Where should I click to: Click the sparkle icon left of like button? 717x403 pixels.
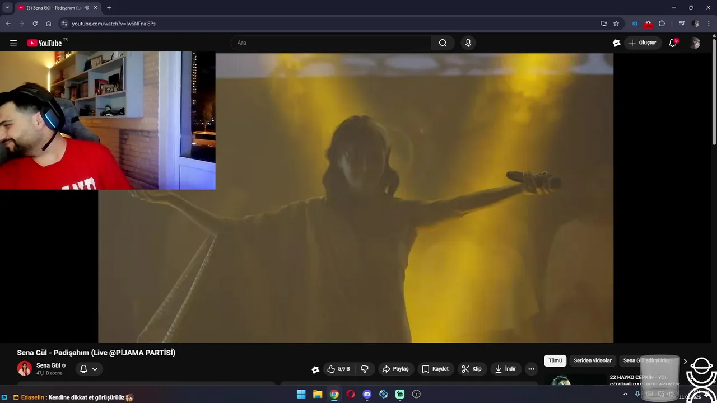[315, 369]
